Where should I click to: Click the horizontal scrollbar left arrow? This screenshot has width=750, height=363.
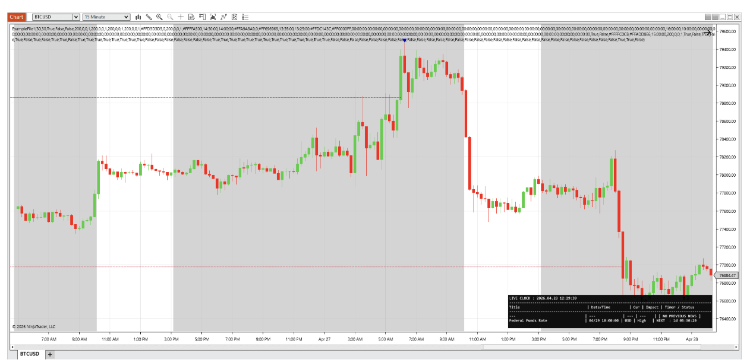(13, 346)
